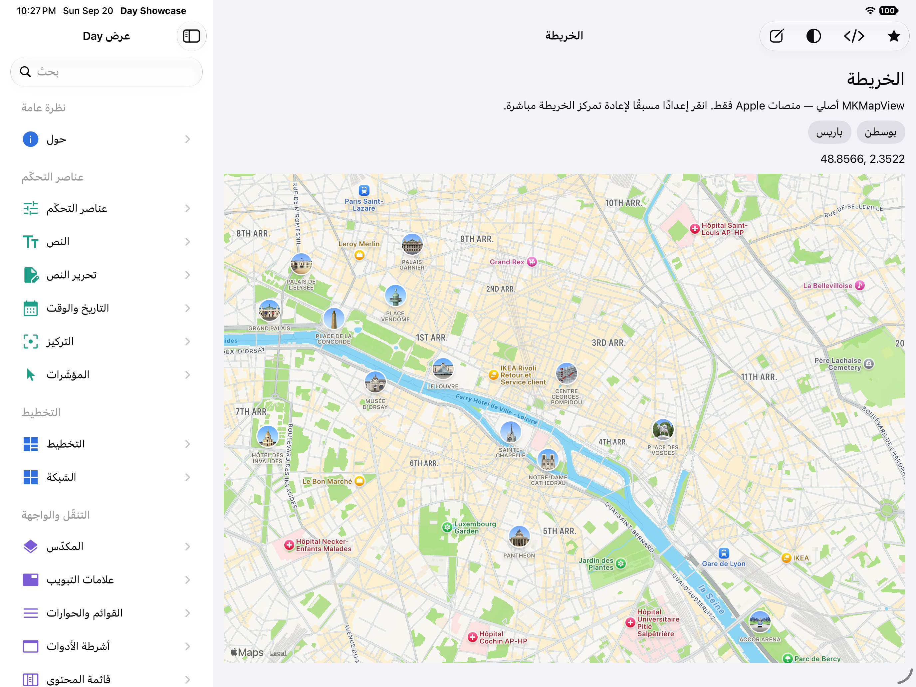Viewport: 916px width, 687px height.
Task: Click the book icon for قائمة المحتوى
Action: pyautogui.click(x=31, y=680)
